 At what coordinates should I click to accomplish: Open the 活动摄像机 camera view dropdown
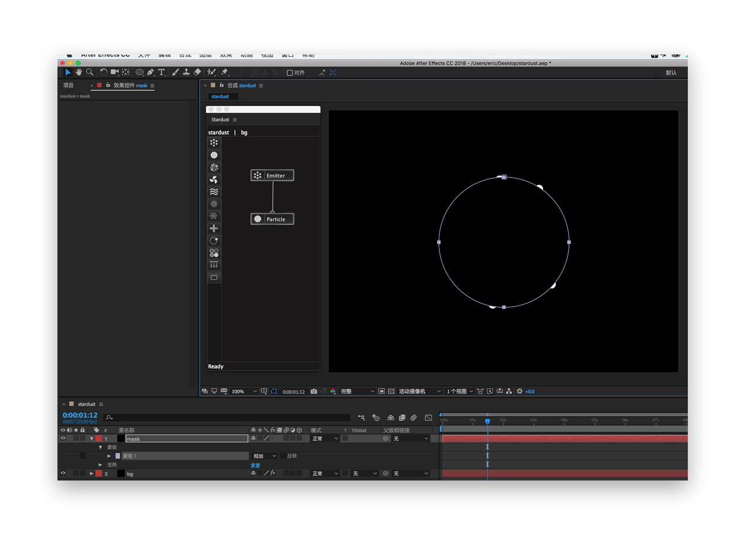pyautogui.click(x=420, y=391)
